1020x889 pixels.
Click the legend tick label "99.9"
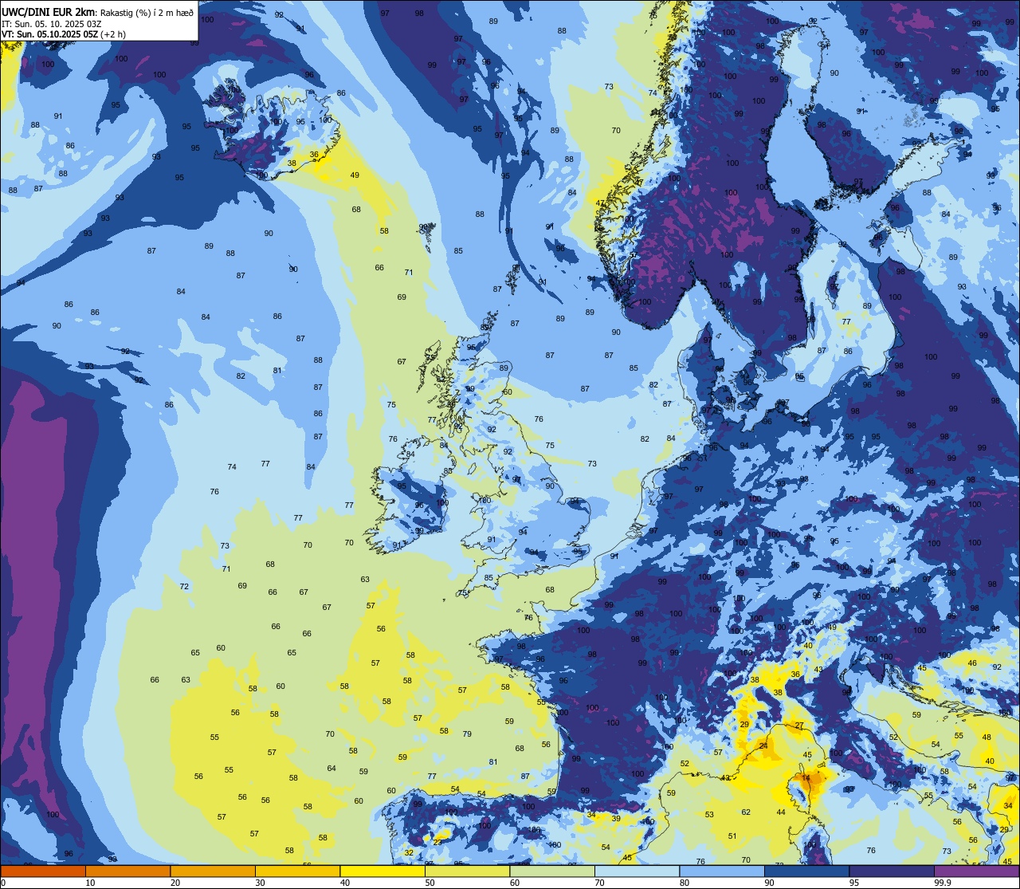click(943, 883)
